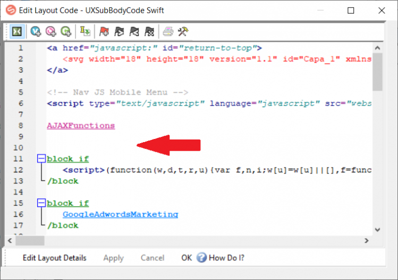
Task: Click the AJAXFunctions link on line 8
Action: coord(81,126)
